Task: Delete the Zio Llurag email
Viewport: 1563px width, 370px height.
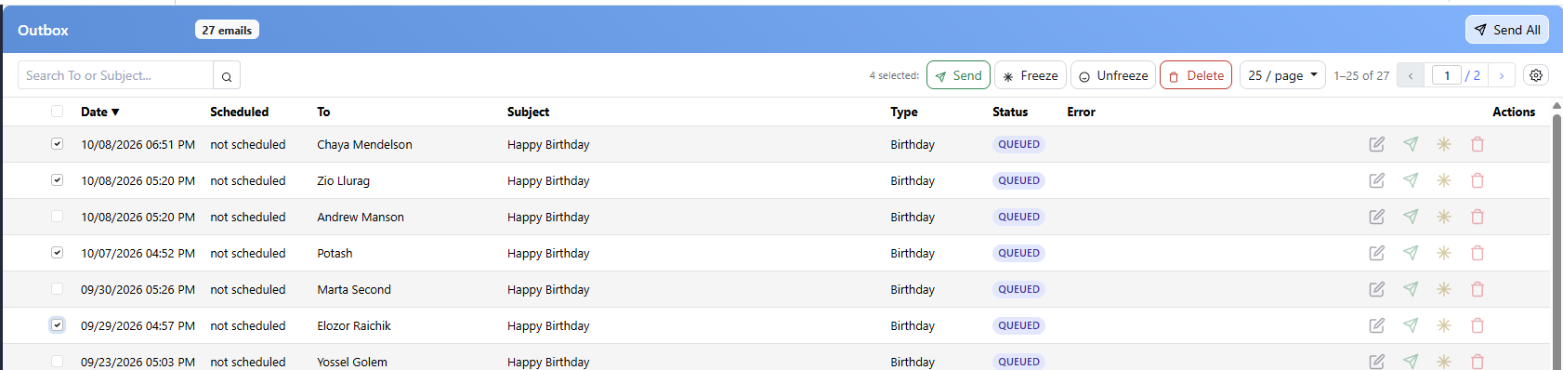Action: 1478,180
